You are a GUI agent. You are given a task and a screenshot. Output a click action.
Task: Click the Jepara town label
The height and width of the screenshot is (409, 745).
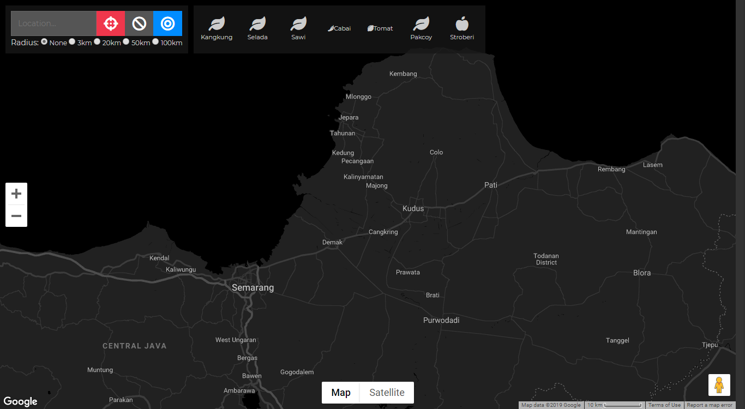(349, 117)
